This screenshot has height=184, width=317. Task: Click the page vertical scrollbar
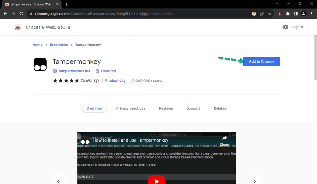pos(316,58)
